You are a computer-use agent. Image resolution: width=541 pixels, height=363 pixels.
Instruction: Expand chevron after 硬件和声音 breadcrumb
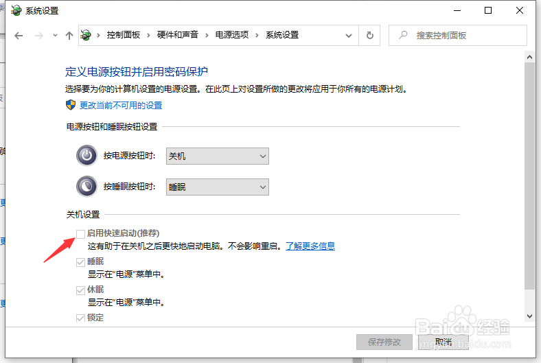click(x=207, y=35)
